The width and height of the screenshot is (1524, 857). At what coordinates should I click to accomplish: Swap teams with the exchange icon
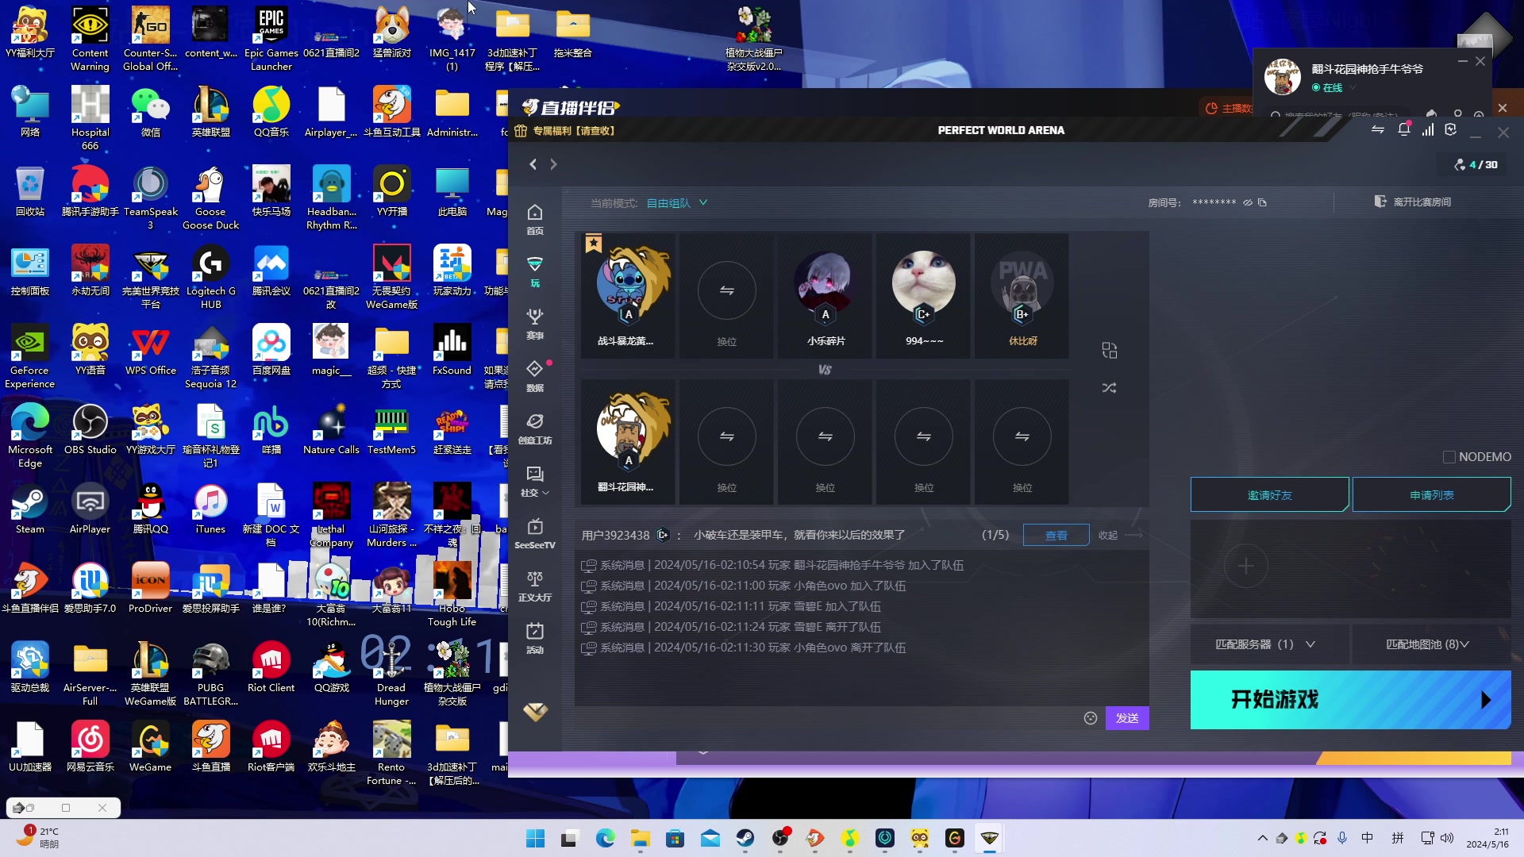[1110, 350]
